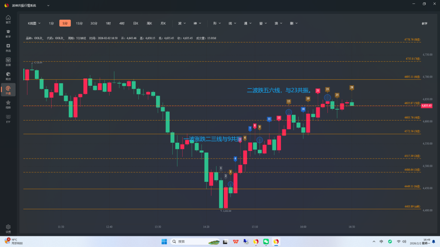Viewport: 440px width, 247px height.
Task: Click the 指数 star icon in sidebar
Action: pos(8,104)
